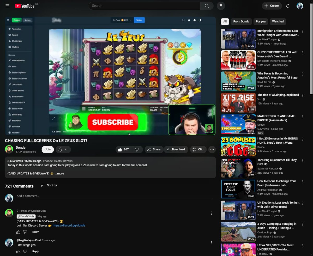Open options for How to Focus video

tap(303, 182)
